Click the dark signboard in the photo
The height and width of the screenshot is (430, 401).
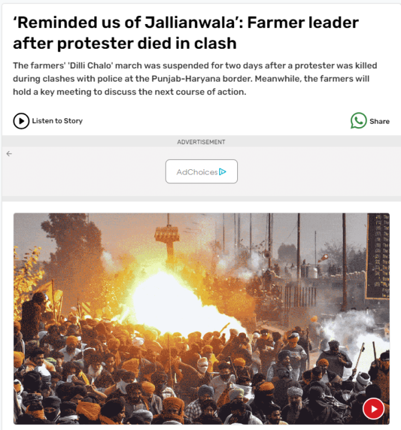tap(378, 256)
